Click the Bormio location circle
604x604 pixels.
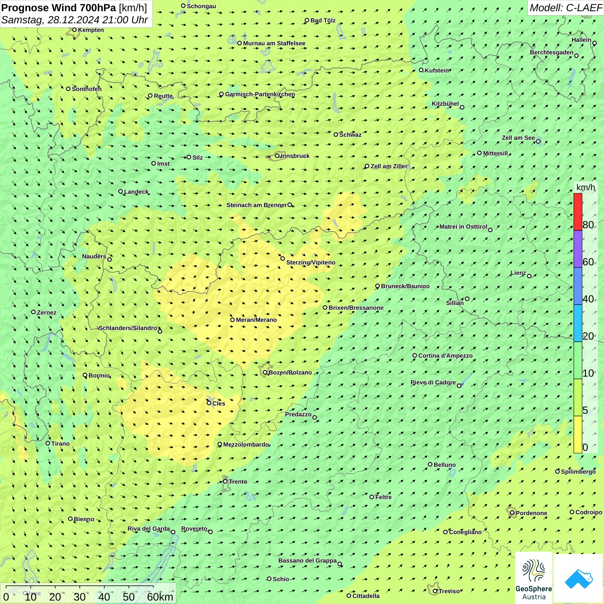pos(85,375)
